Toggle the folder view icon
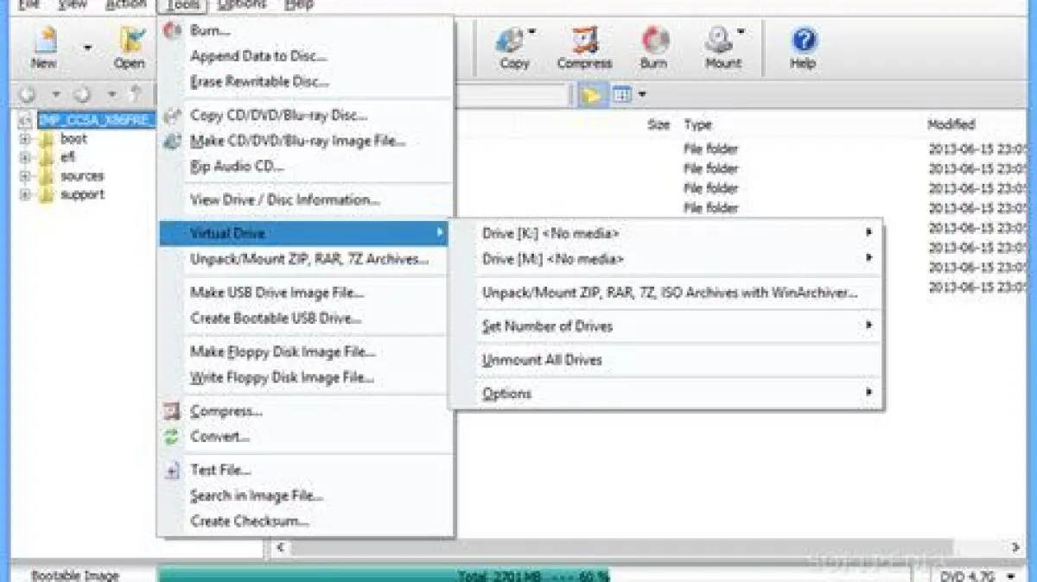Image resolution: width=1037 pixels, height=582 pixels. click(x=592, y=95)
